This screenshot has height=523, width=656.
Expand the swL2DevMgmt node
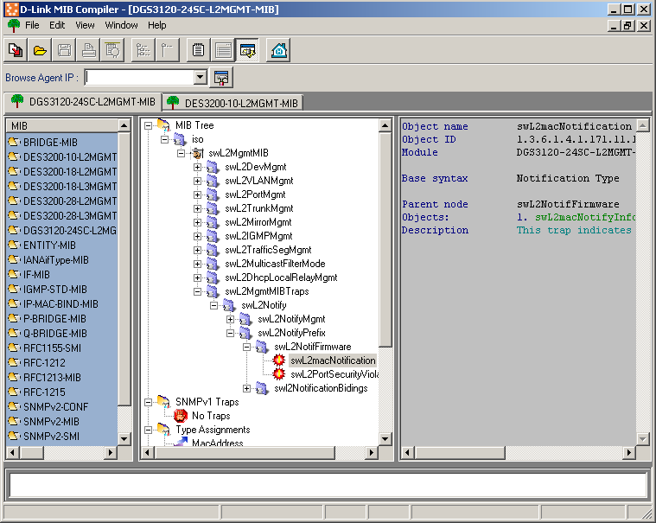coord(197,167)
